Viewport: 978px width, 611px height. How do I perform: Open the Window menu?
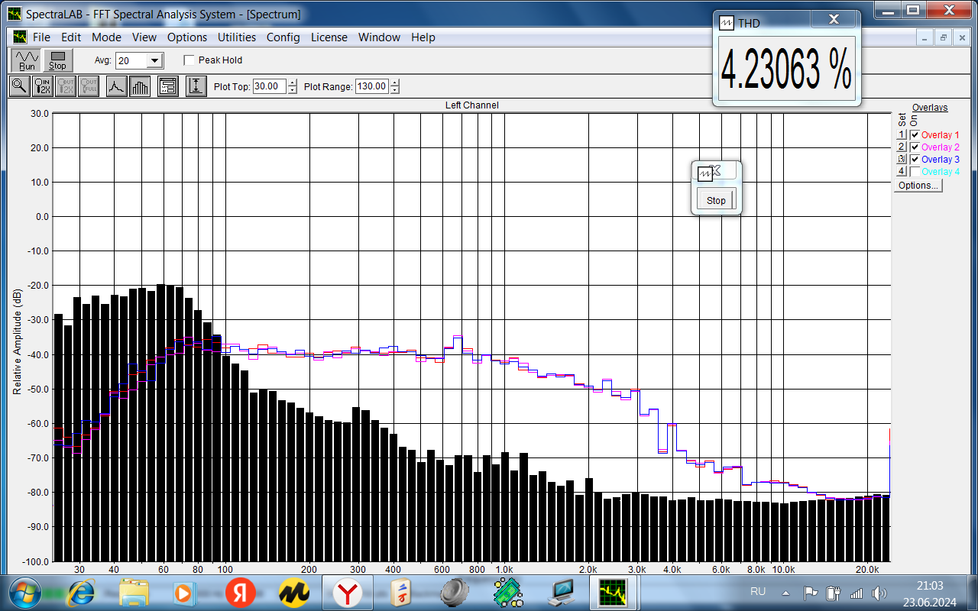[x=379, y=37]
